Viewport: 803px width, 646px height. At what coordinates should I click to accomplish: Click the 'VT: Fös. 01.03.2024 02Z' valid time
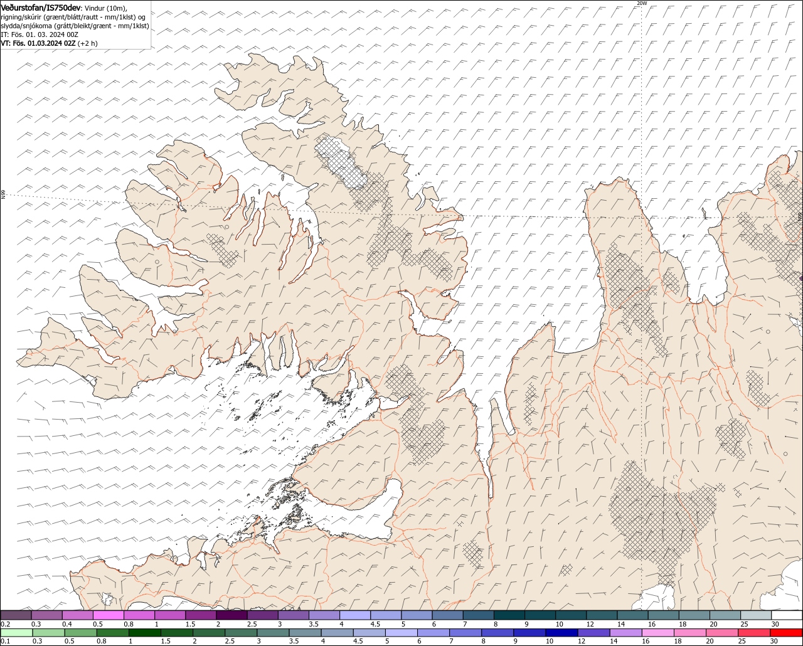tap(39, 43)
